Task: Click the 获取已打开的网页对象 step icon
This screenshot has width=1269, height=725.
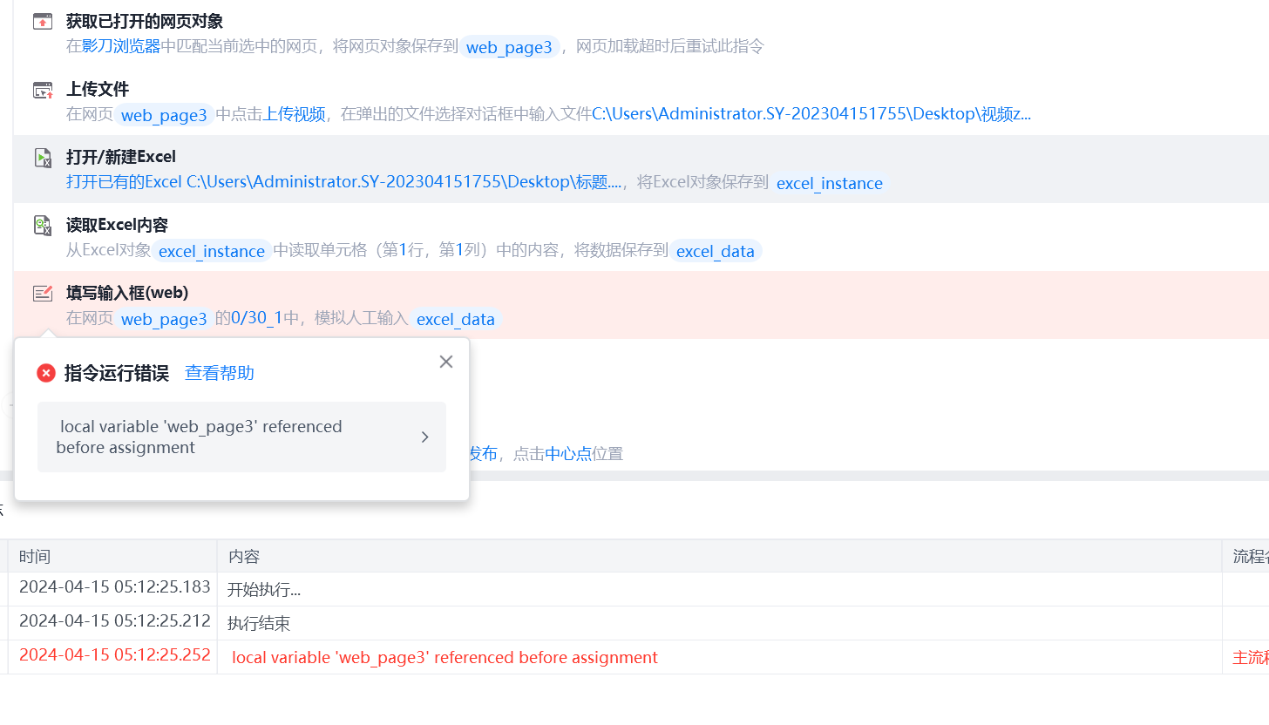Action: point(43,22)
